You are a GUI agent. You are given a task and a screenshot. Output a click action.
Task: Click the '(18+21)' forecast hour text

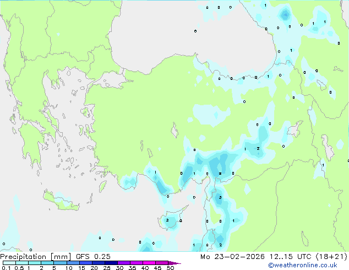tap(331, 257)
